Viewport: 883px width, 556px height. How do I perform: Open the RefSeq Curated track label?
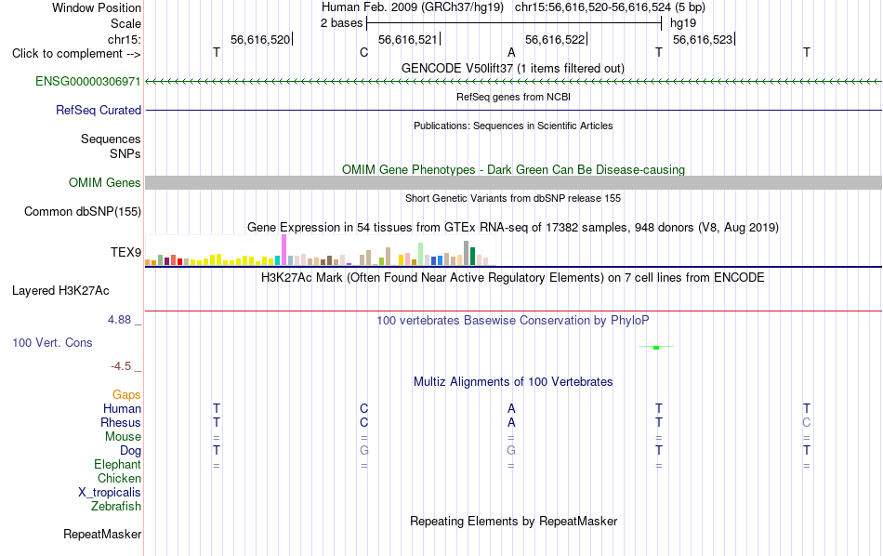(x=98, y=110)
